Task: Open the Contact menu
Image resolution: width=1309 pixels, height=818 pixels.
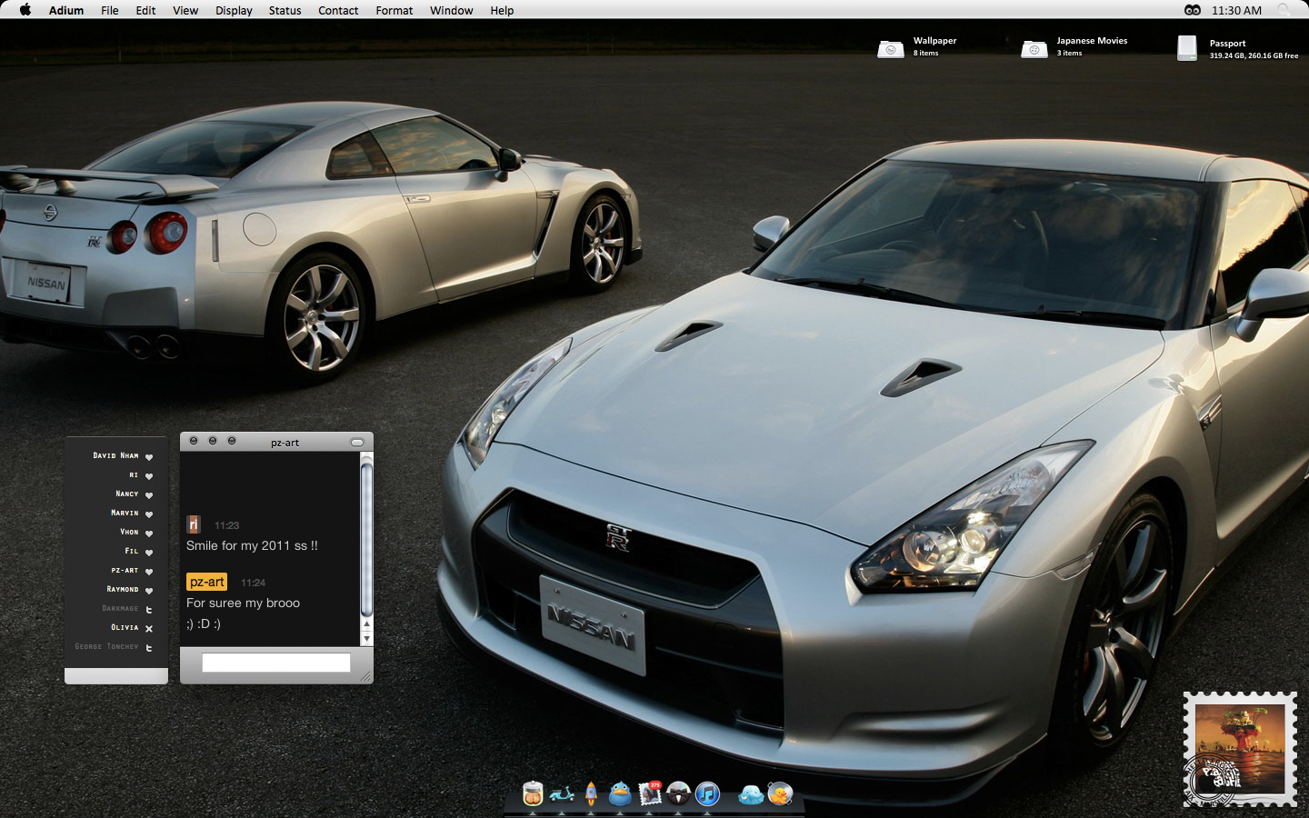Action: point(338,10)
